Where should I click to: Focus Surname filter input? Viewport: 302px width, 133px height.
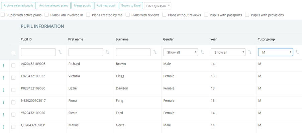[133, 52]
